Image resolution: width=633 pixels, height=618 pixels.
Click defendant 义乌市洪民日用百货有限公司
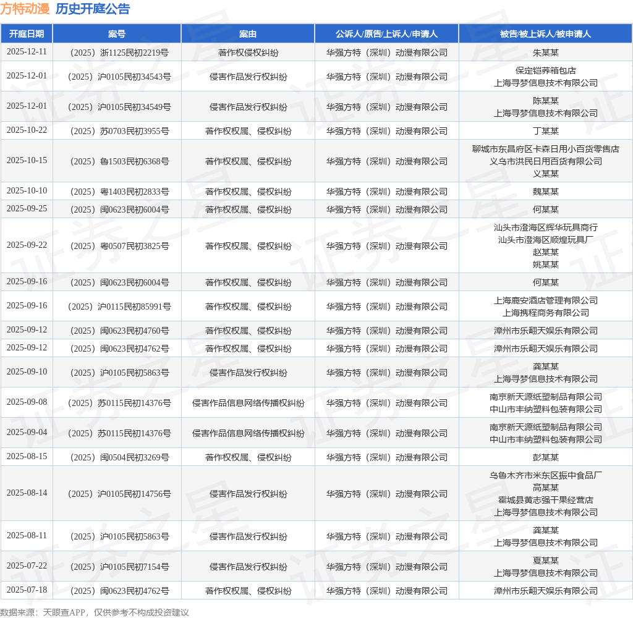pos(545,161)
